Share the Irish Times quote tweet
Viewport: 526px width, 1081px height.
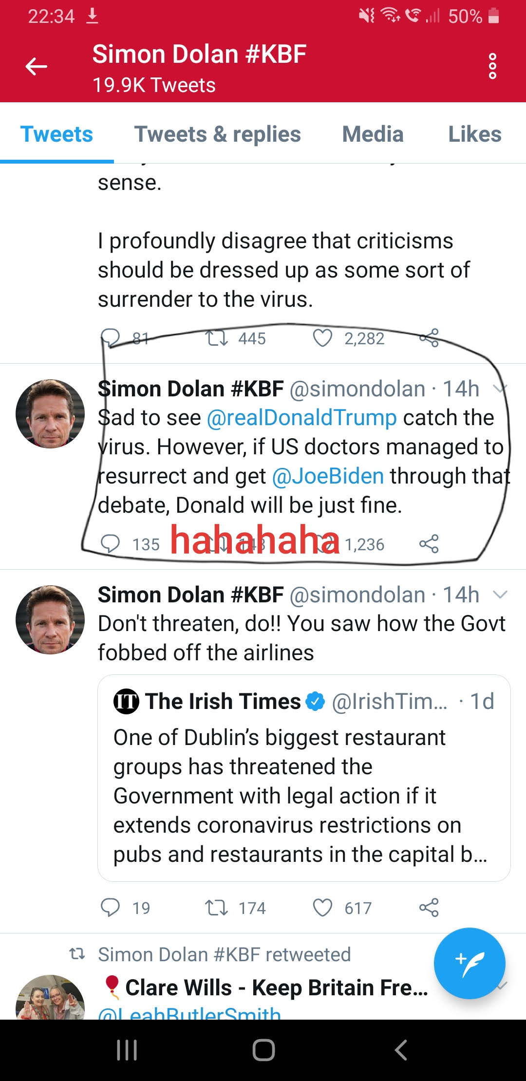coord(429,908)
